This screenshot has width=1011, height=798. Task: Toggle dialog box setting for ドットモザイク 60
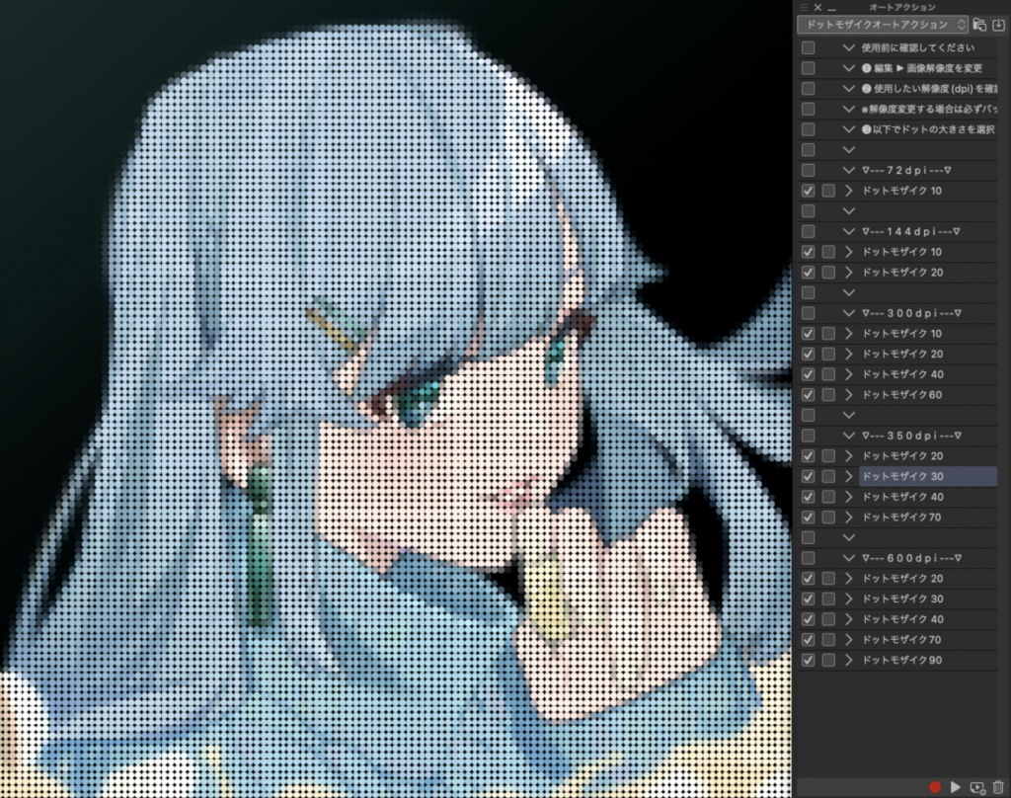point(828,395)
